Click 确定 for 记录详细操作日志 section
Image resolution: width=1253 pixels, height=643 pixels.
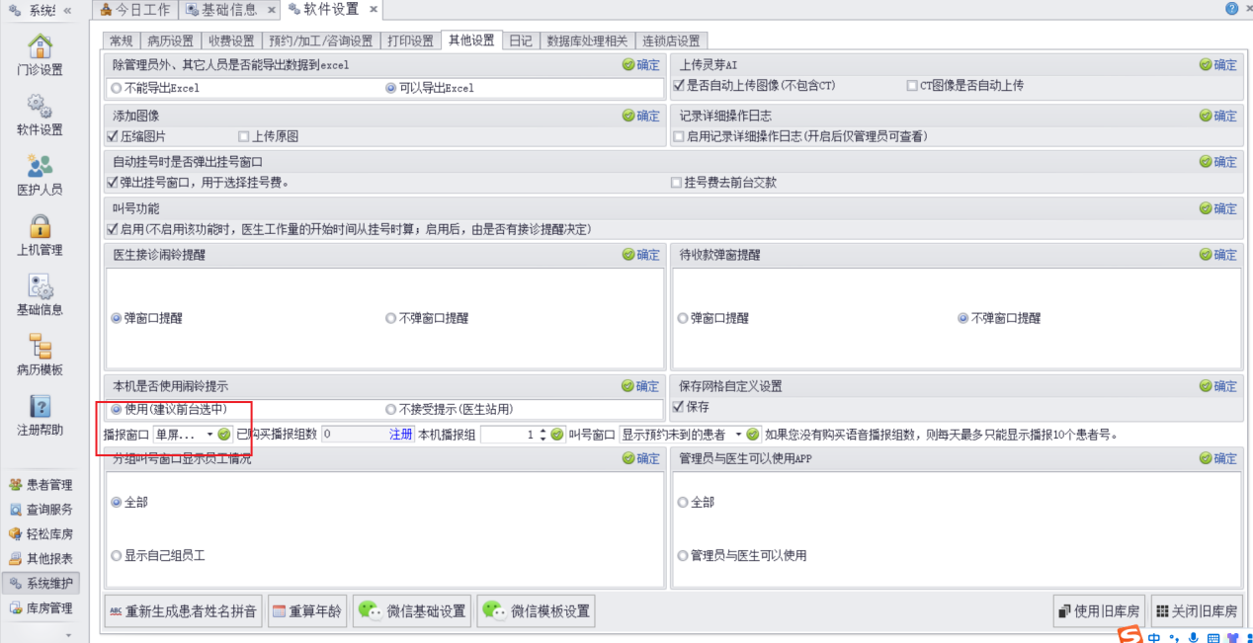[1218, 116]
